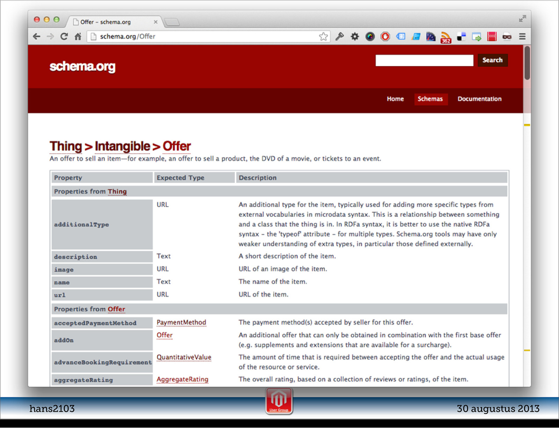Open the Offer expected type link for addOn
The width and height of the screenshot is (559, 430).
pyautogui.click(x=165, y=335)
